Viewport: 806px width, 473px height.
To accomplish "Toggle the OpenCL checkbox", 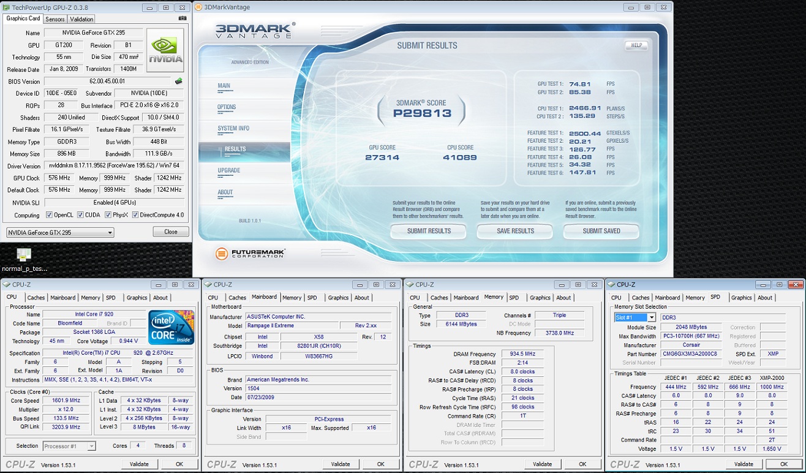I will (x=50, y=215).
